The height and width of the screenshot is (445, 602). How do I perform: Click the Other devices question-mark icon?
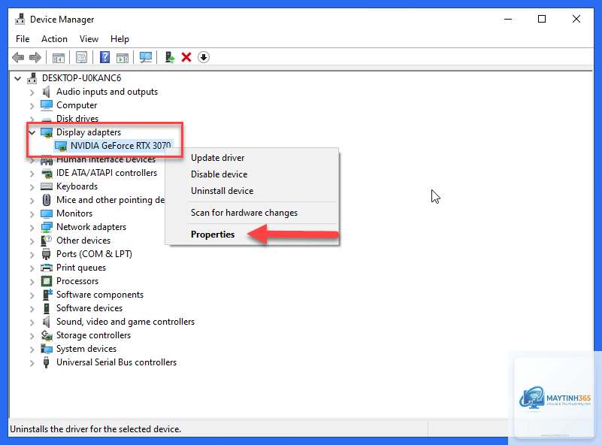coord(47,241)
